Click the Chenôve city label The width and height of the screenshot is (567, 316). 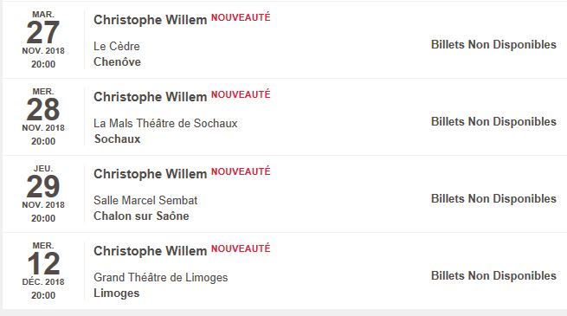pos(117,61)
